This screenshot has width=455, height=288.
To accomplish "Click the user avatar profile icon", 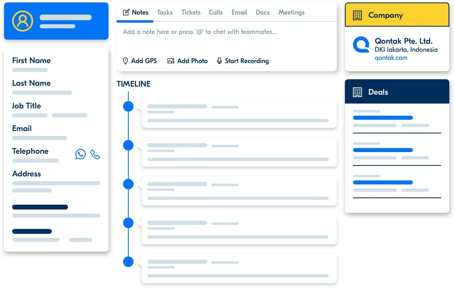I will click(x=22, y=21).
